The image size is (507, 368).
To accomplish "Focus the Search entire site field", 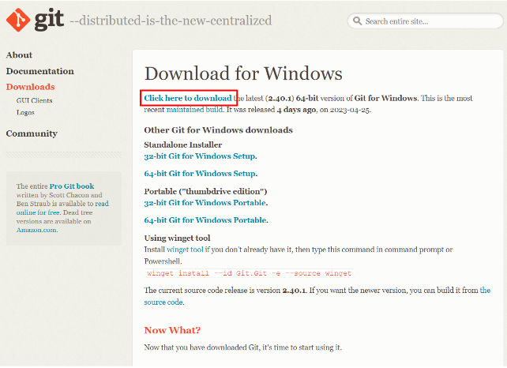I will coord(425,21).
